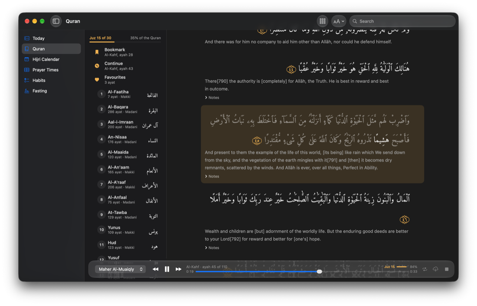Click Arabic text of ayah 46

[x=310, y=199]
